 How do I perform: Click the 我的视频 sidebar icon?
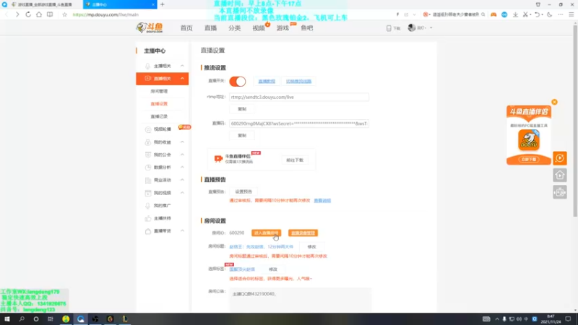[148, 193]
